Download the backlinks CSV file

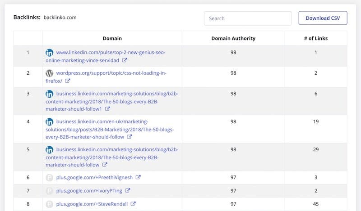tap(323, 18)
